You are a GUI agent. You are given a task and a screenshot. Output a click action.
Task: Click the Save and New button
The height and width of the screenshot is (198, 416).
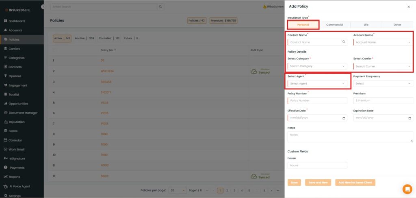pyautogui.click(x=318, y=183)
